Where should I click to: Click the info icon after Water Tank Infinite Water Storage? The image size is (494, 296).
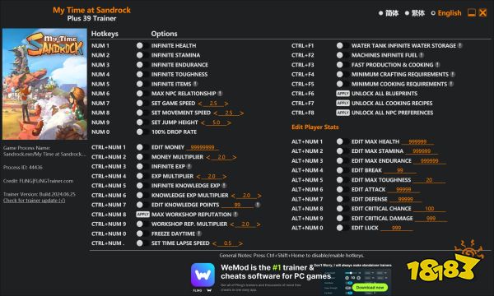(460, 45)
